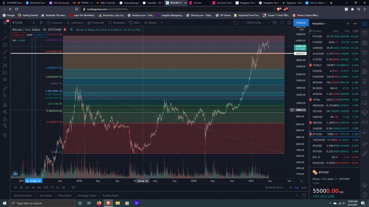Maximize the bottom panel icon
Image resolution: width=369 pixels, height=207 pixels.
click(304, 195)
